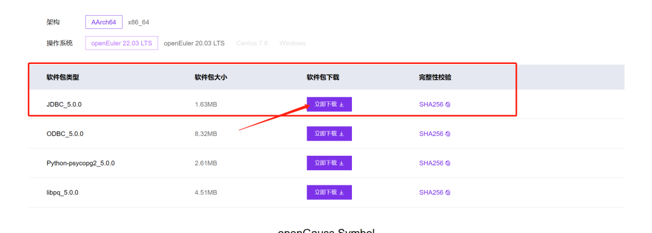The height and width of the screenshot is (233, 652).
Task: Click download arrow icon in JDBC_5.0.0 row
Action: (x=341, y=104)
